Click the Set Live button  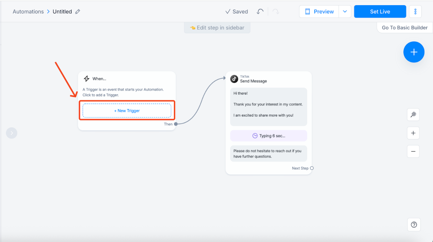coord(380,11)
